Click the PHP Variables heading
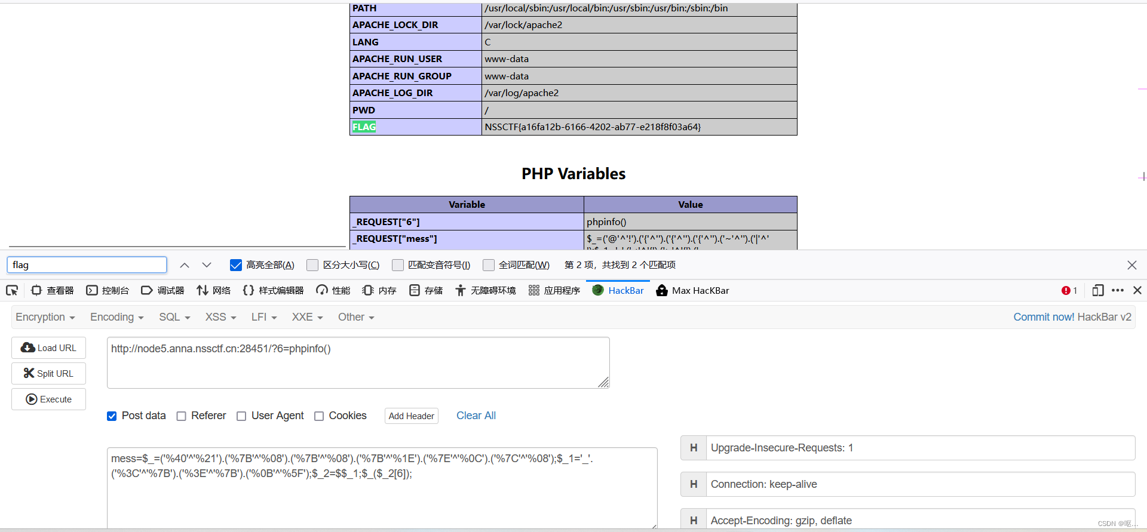This screenshot has width=1147, height=532. (x=573, y=174)
